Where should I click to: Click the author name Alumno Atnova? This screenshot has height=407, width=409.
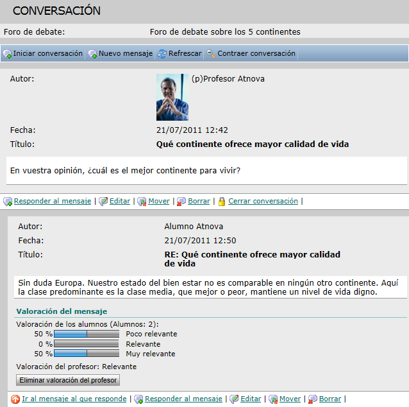tap(194, 226)
